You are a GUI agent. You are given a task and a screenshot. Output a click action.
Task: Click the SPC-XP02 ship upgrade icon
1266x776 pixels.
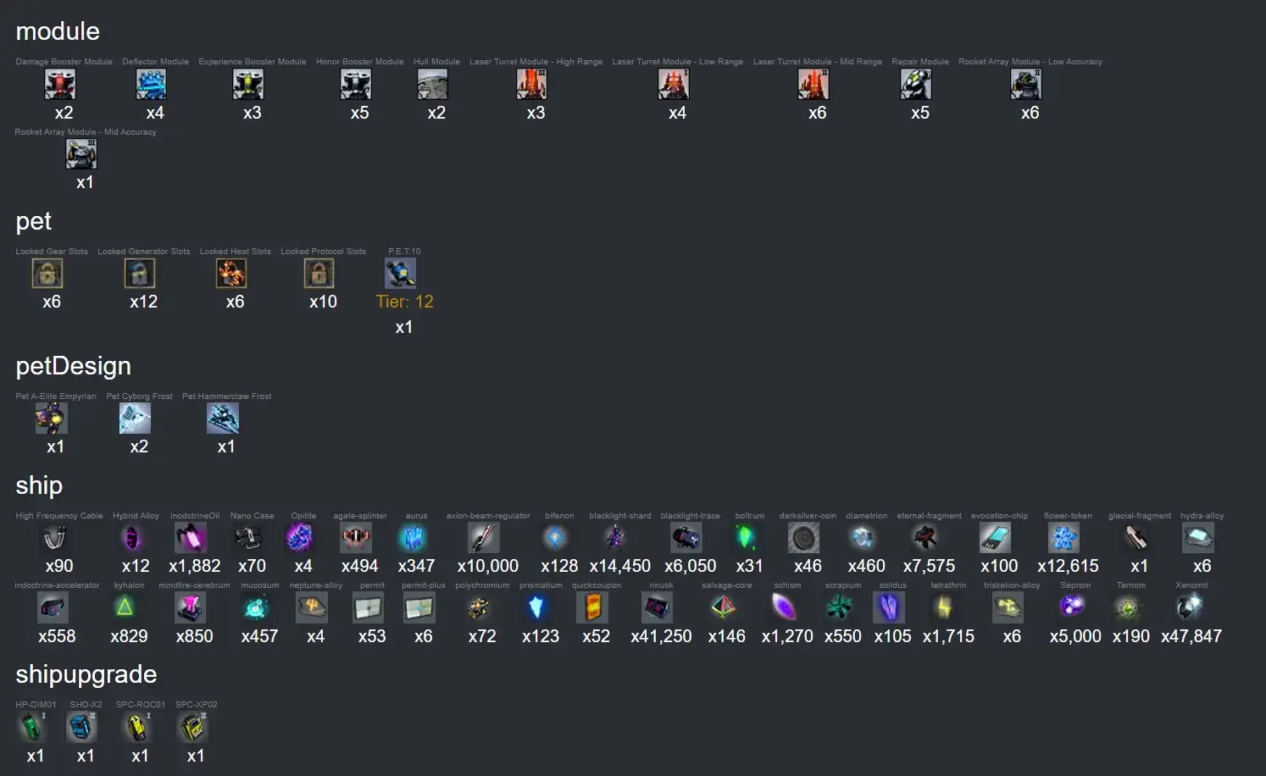(192, 727)
